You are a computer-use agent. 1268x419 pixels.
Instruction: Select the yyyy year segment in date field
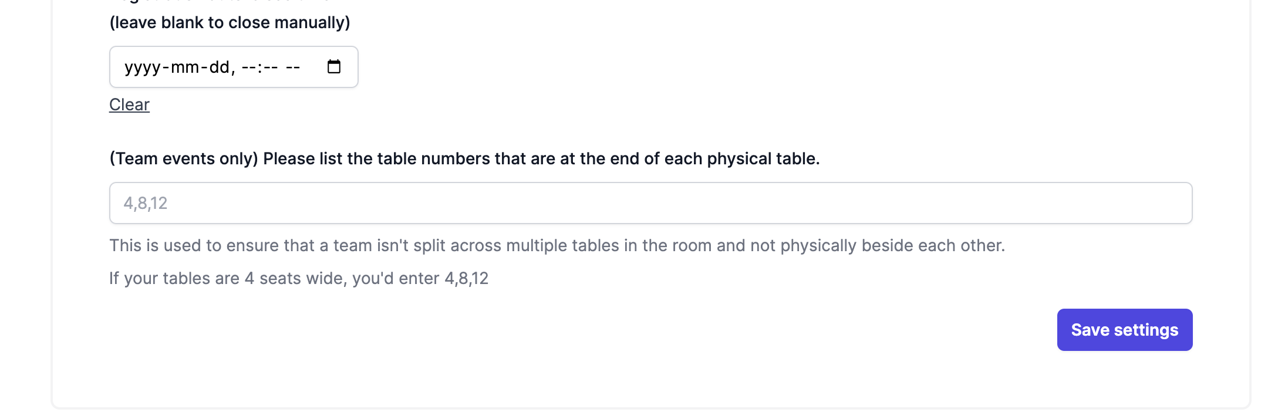tap(142, 67)
